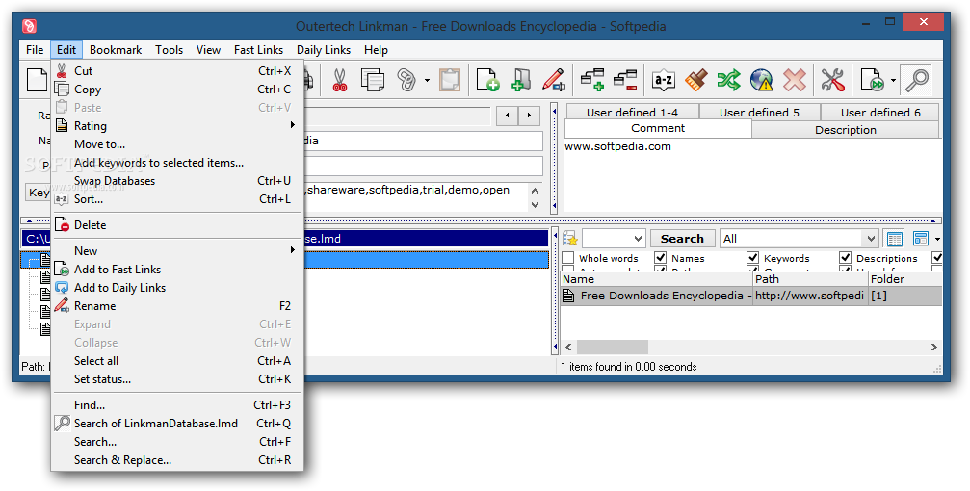Click the expand tree toolbar icon with plus

click(592, 81)
